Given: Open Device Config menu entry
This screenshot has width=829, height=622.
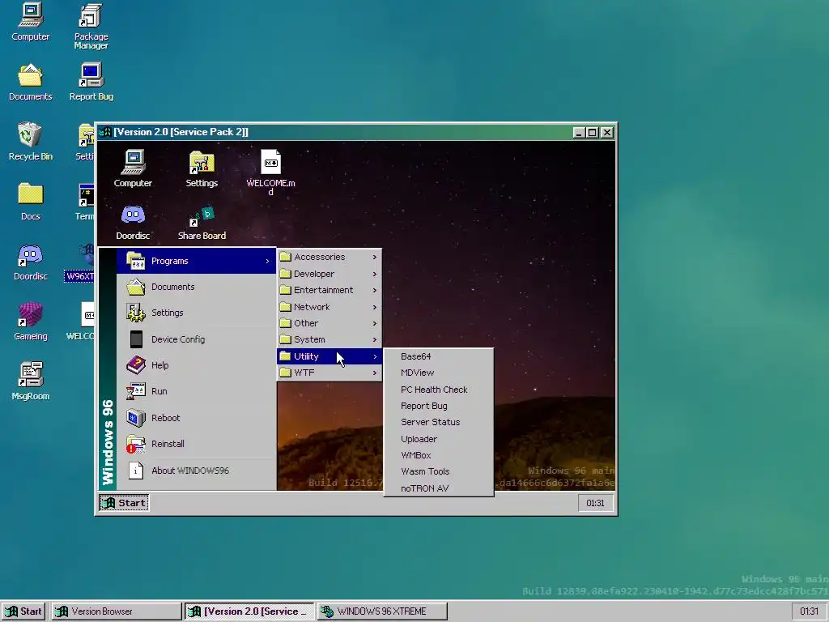Looking at the screenshot, I should click(x=196, y=339).
